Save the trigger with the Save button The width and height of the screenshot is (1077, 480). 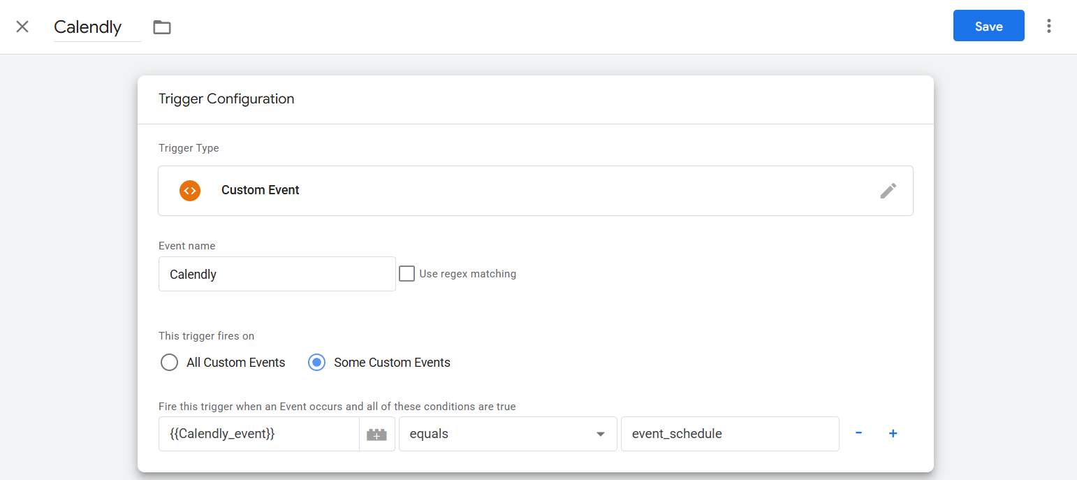coord(988,26)
